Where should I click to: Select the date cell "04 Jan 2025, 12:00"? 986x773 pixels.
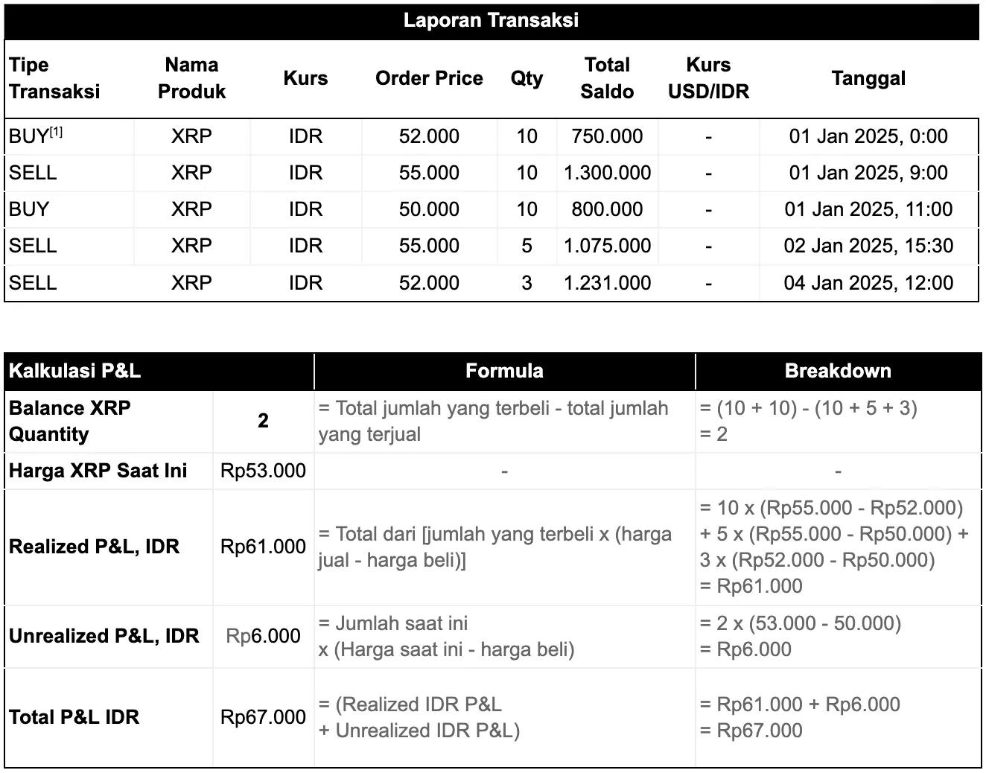(868, 283)
